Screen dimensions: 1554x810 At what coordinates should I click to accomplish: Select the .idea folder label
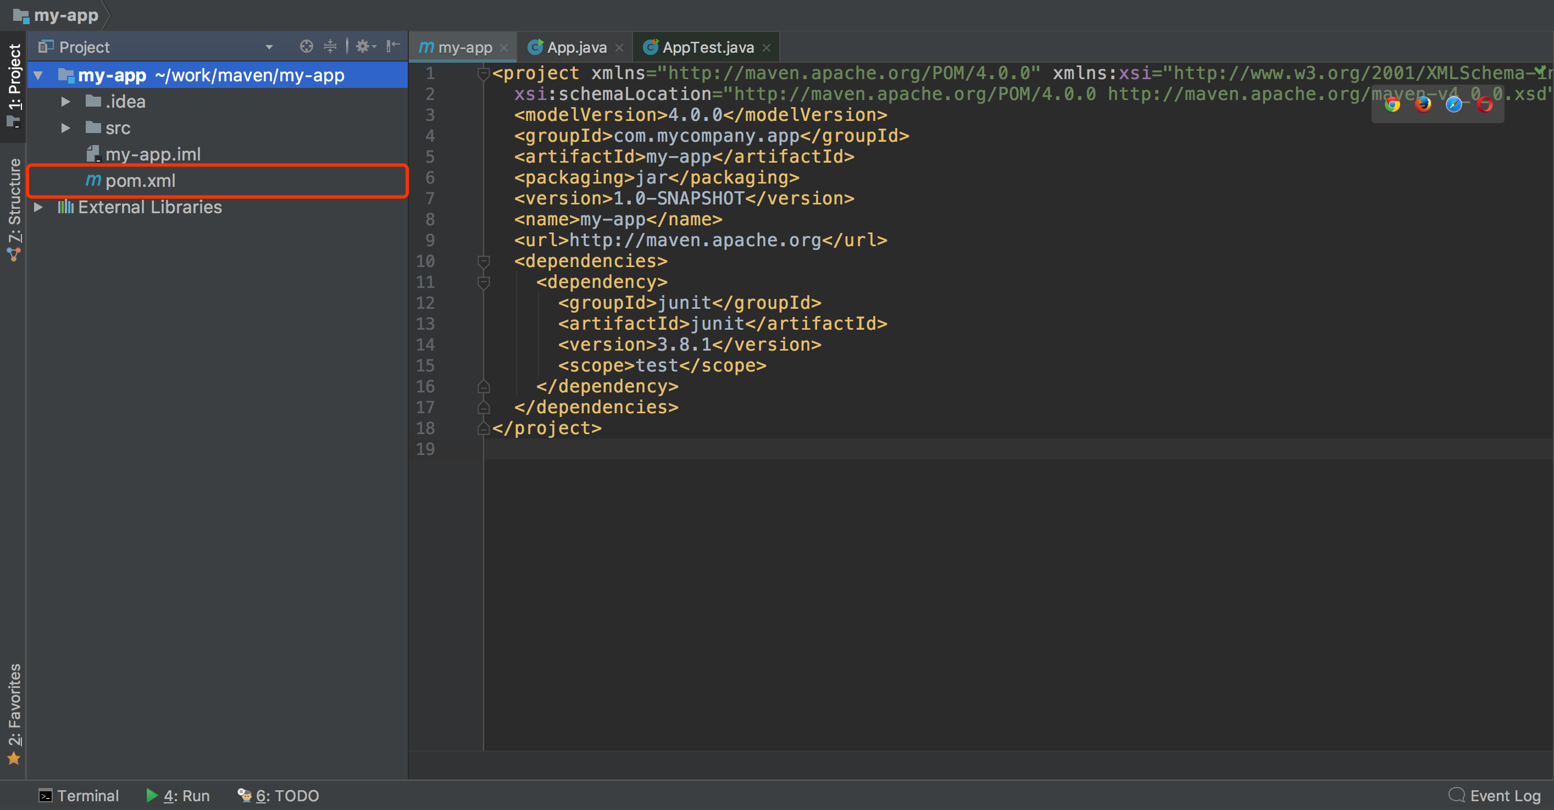[x=125, y=101]
